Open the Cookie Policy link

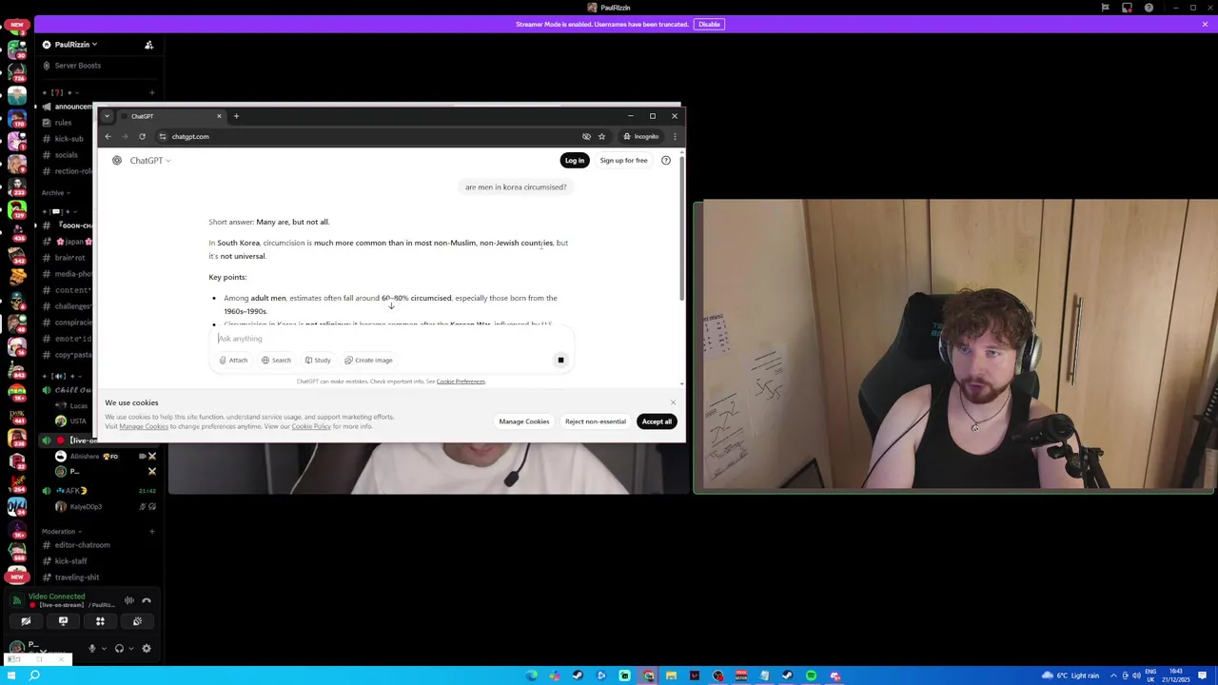pos(311,426)
